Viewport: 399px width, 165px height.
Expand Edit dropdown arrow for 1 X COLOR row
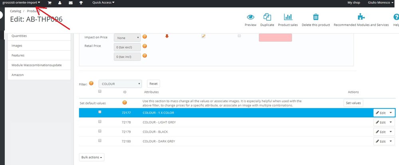pyautogui.click(x=391, y=113)
